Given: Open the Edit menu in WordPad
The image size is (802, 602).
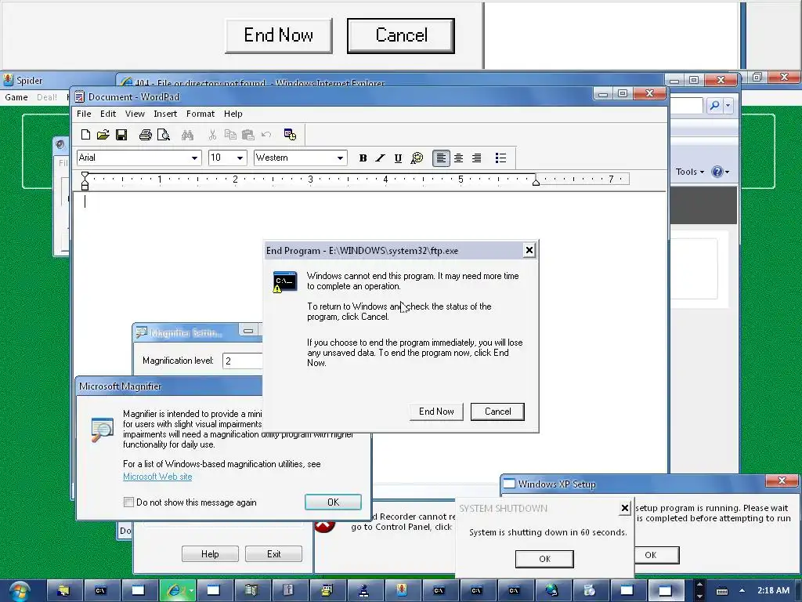Looking at the screenshot, I should (108, 114).
